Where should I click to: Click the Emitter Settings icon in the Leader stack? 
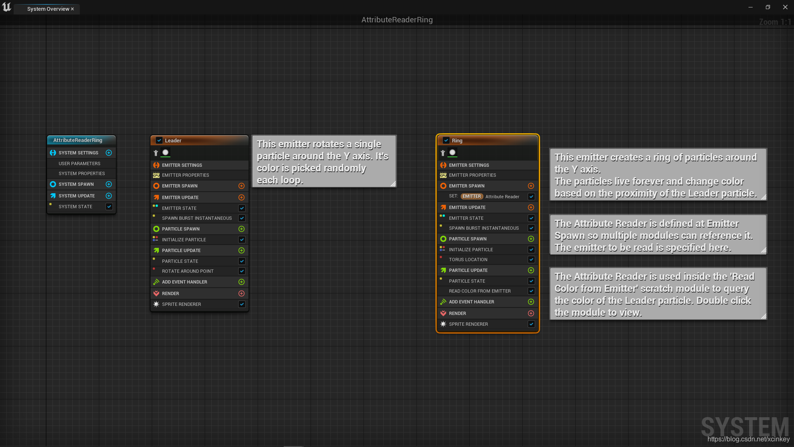pos(156,165)
